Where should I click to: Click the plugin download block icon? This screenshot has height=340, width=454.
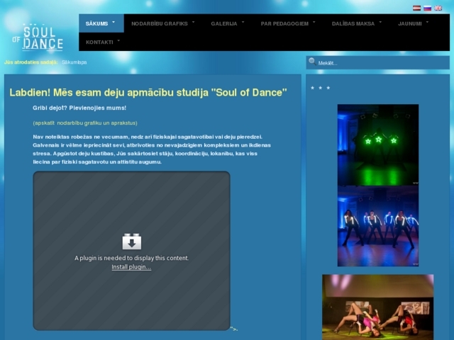click(x=131, y=242)
